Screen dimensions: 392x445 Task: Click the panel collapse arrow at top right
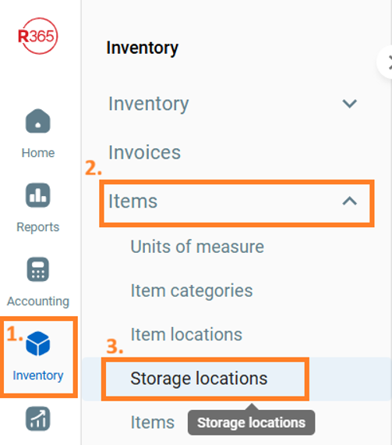click(x=387, y=62)
